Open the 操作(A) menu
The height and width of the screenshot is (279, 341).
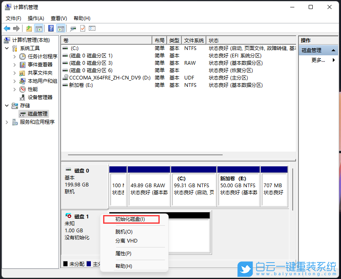click(x=36, y=18)
